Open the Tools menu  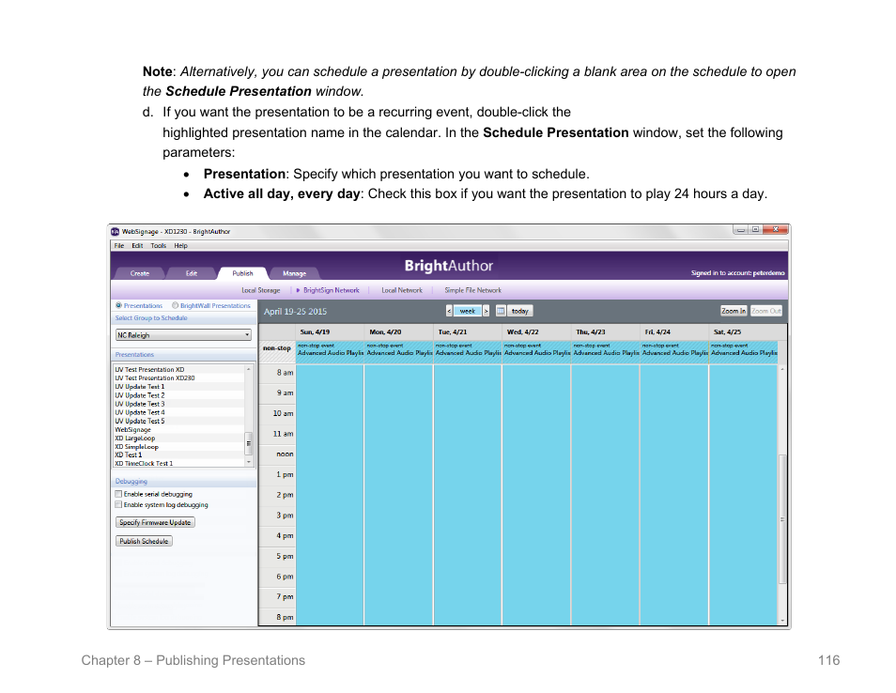pos(159,246)
